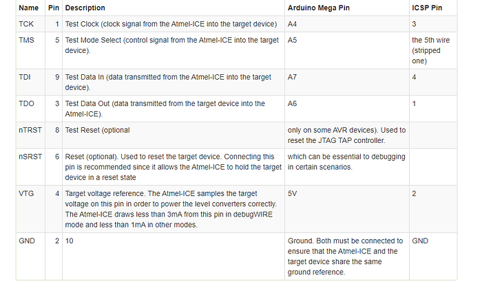Select the GND name cell
Image resolution: width=482 pixels, height=288 pixels.
(x=27, y=241)
